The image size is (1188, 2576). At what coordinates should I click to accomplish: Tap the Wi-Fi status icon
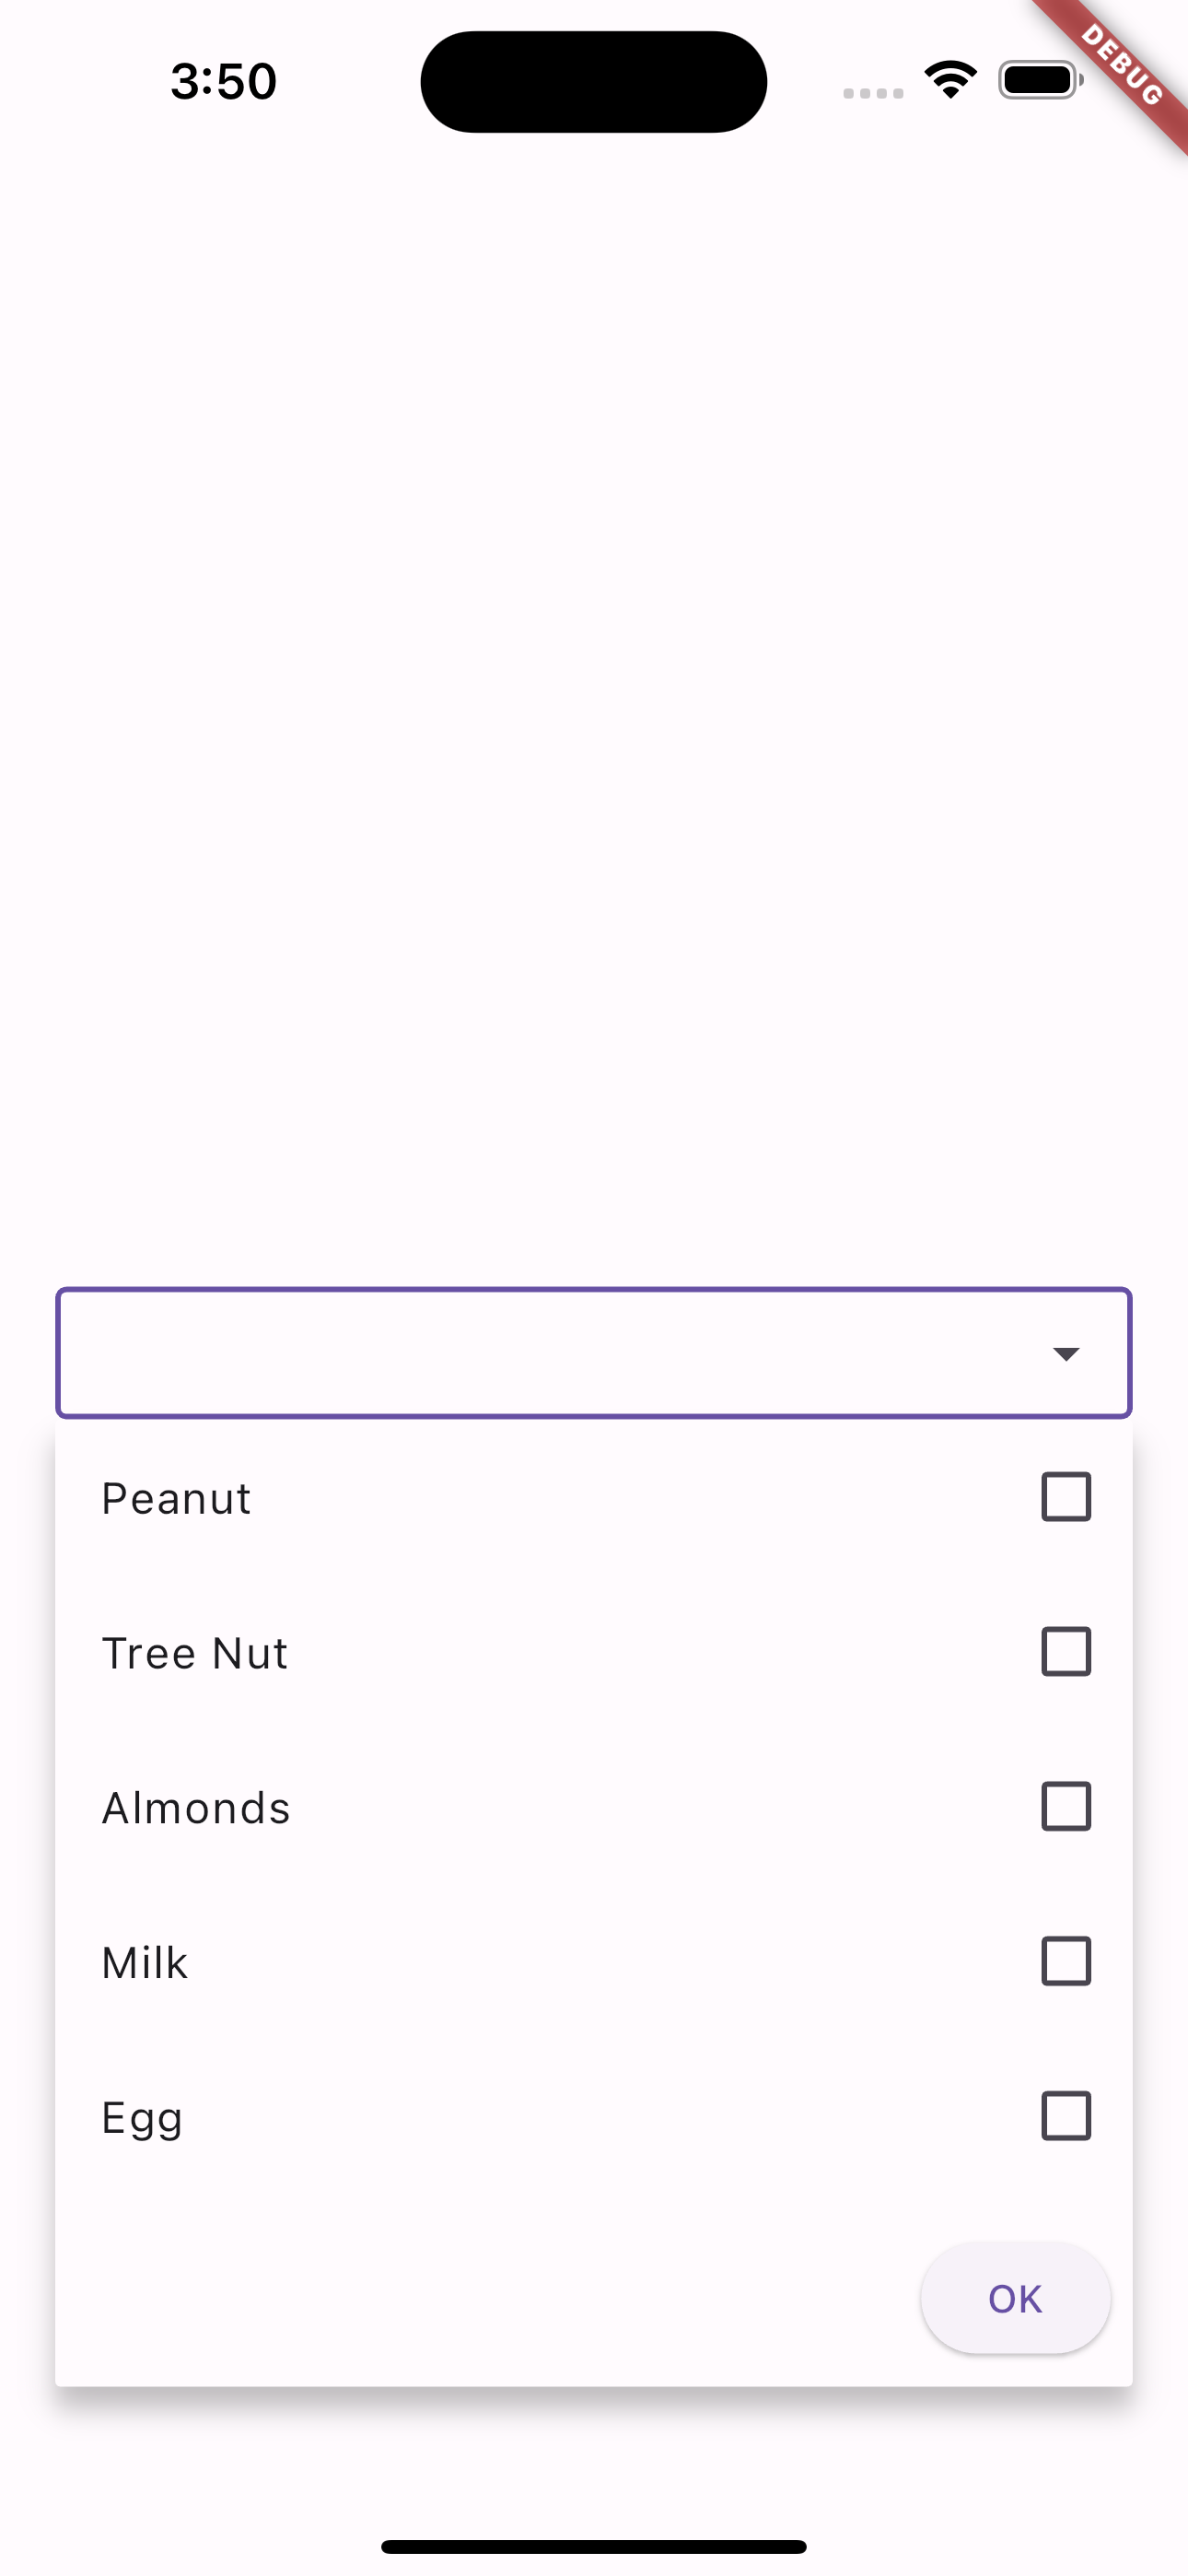(950, 80)
